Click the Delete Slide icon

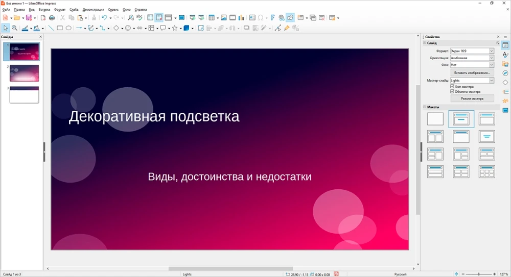click(x=321, y=17)
